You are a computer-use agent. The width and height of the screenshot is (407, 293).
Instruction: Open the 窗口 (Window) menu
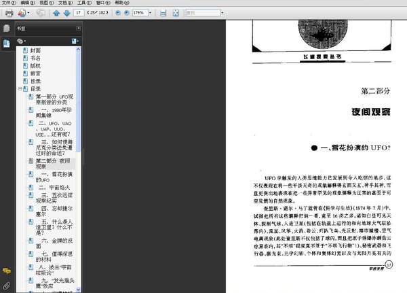pyautogui.click(x=103, y=3)
